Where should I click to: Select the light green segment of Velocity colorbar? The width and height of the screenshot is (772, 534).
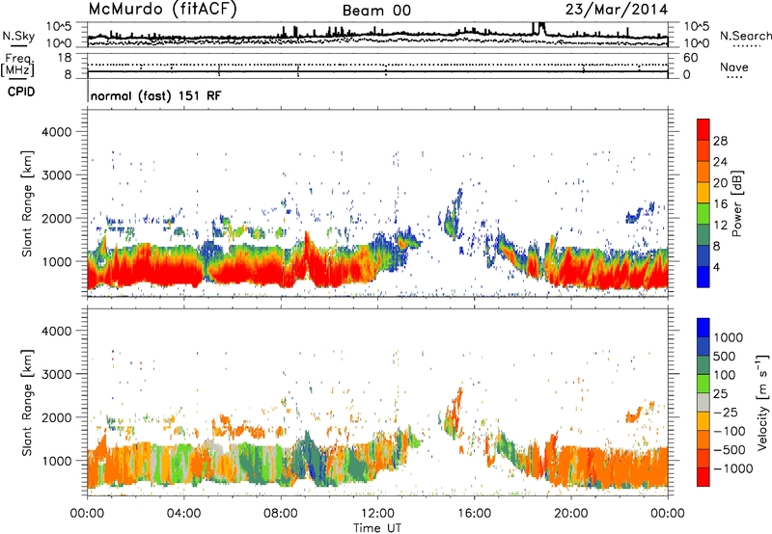703,384
